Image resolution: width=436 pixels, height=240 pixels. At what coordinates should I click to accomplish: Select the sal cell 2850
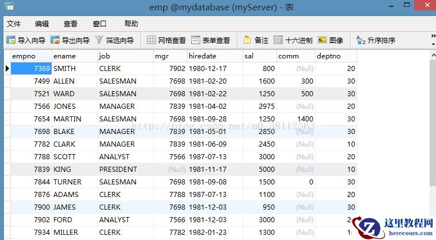point(260,131)
